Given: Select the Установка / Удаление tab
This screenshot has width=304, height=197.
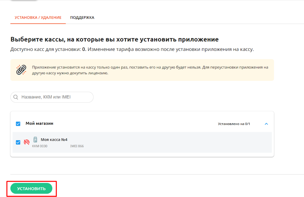Looking at the screenshot, I should click(x=38, y=17).
